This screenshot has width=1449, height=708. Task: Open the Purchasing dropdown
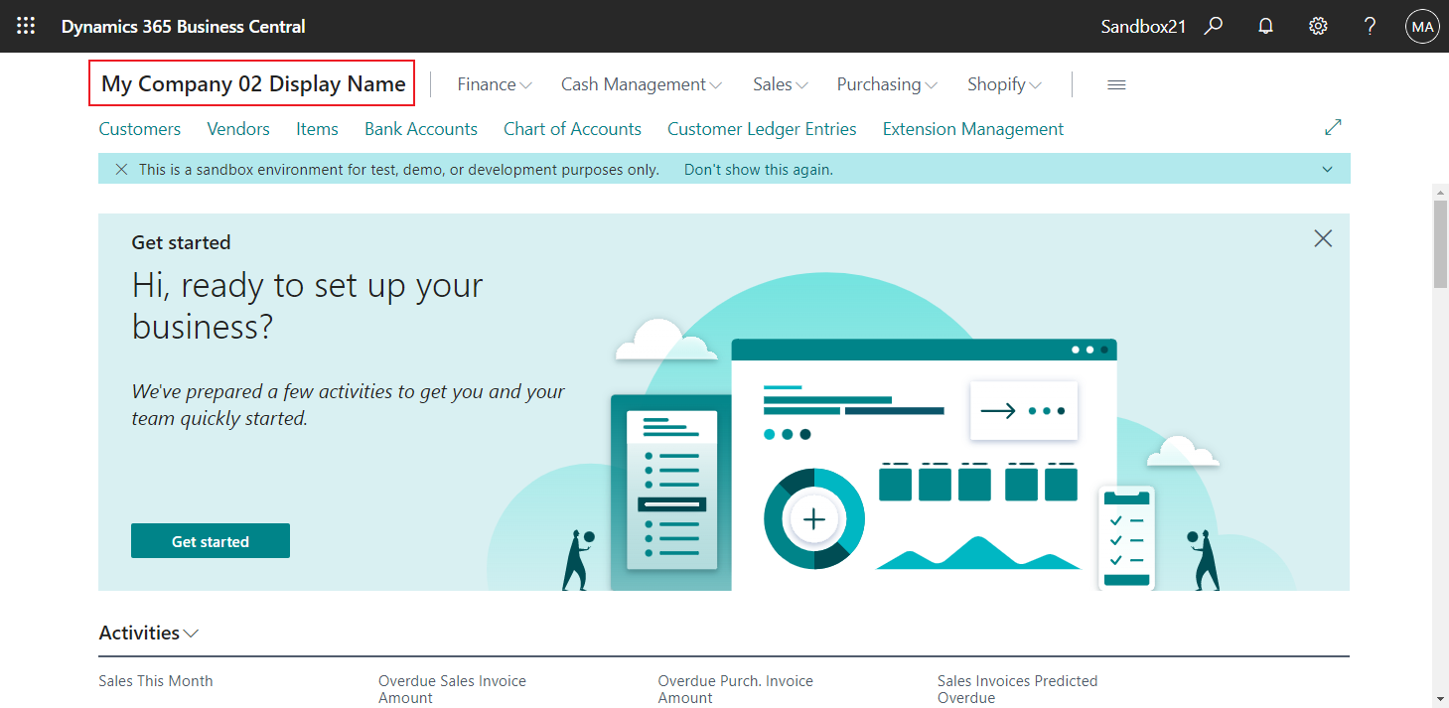886,84
